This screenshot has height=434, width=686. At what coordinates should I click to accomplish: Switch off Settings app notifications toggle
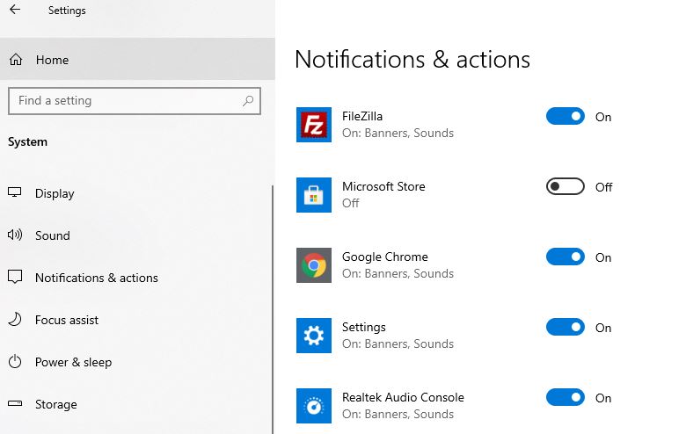point(566,328)
